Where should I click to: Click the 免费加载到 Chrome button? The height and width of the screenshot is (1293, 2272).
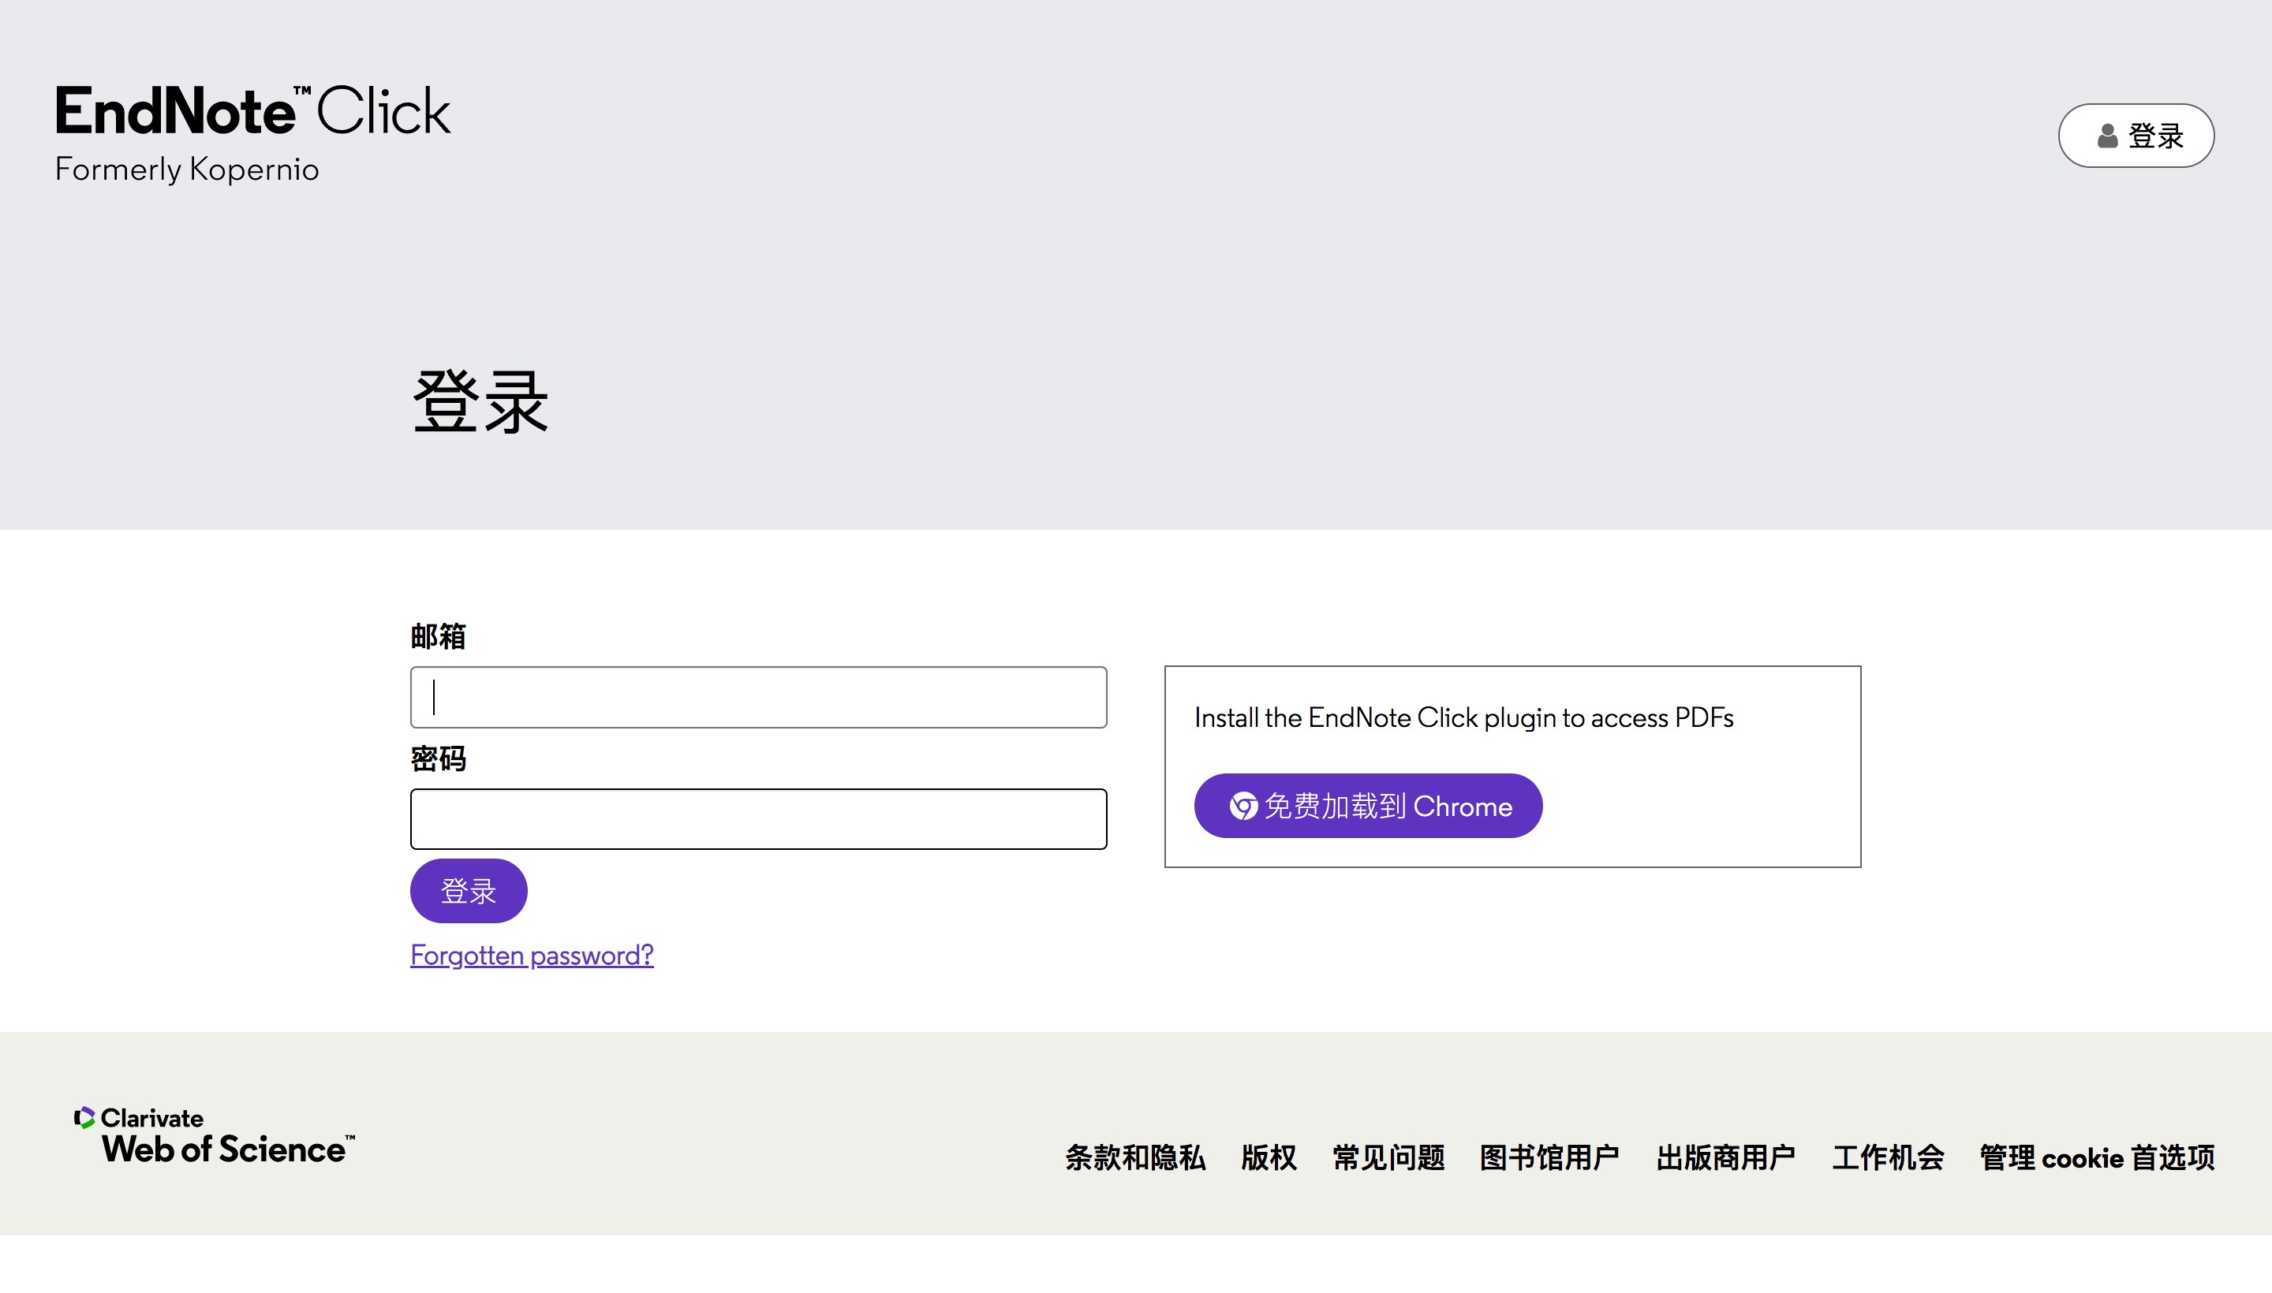pos(1367,807)
